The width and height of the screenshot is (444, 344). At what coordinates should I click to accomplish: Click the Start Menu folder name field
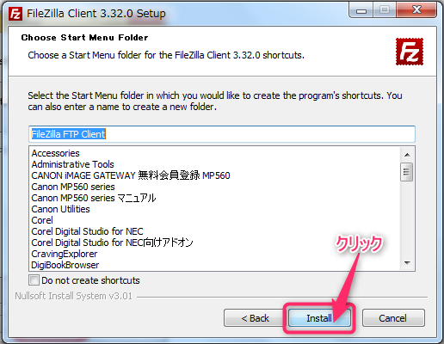(x=222, y=134)
